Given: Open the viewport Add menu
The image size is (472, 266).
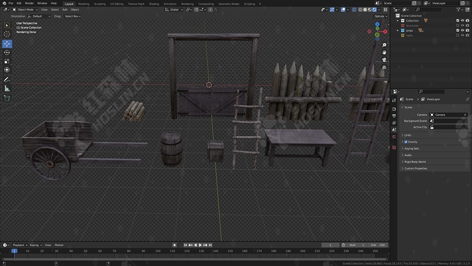Looking at the screenshot, I should [65, 10].
